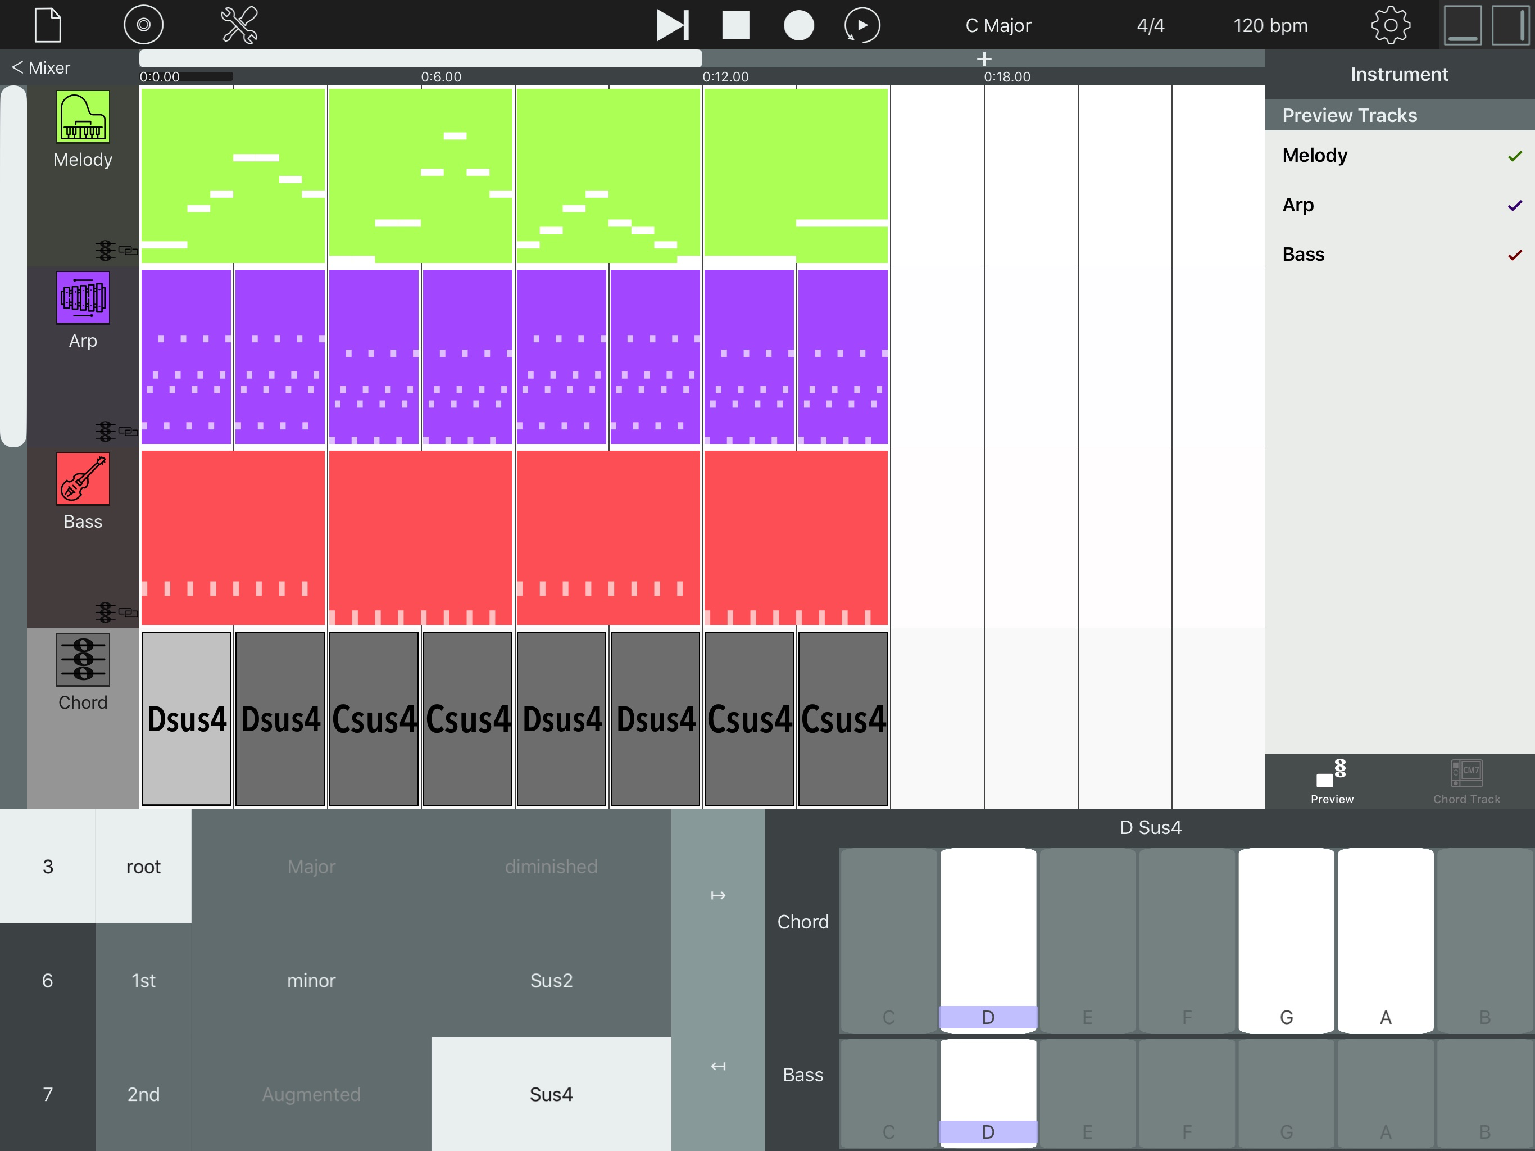Select the third Csus4 chord block

coord(749,718)
